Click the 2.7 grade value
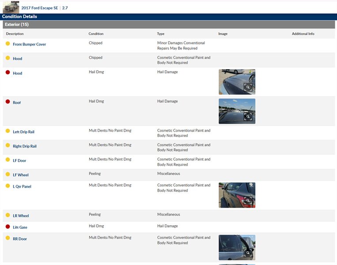Image resolution: width=337 pixels, height=265 pixels. pyautogui.click(x=65, y=8)
